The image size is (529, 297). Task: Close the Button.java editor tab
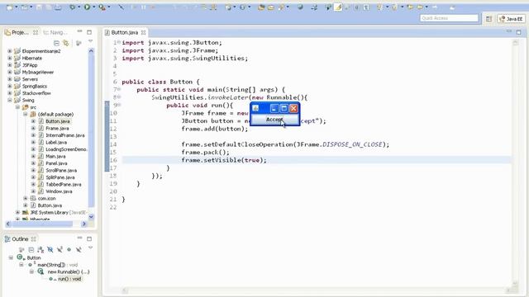click(143, 32)
